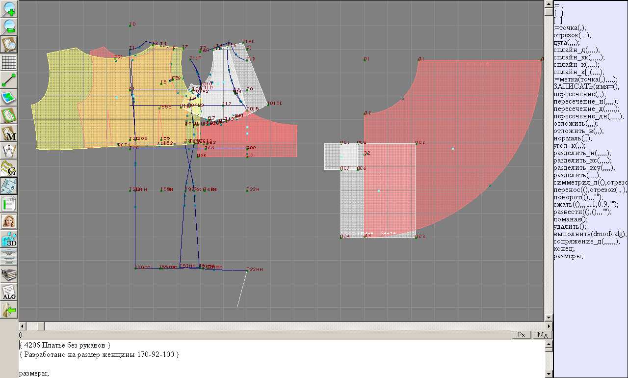
Task: Open the 3D view icon
Action: (x=9, y=240)
